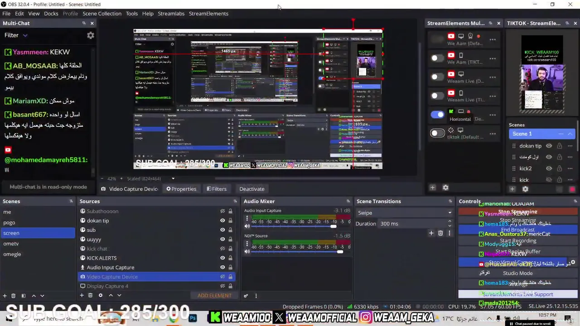Enable the tiktok (Default output switch
The image size is (580, 326).
[437, 133]
